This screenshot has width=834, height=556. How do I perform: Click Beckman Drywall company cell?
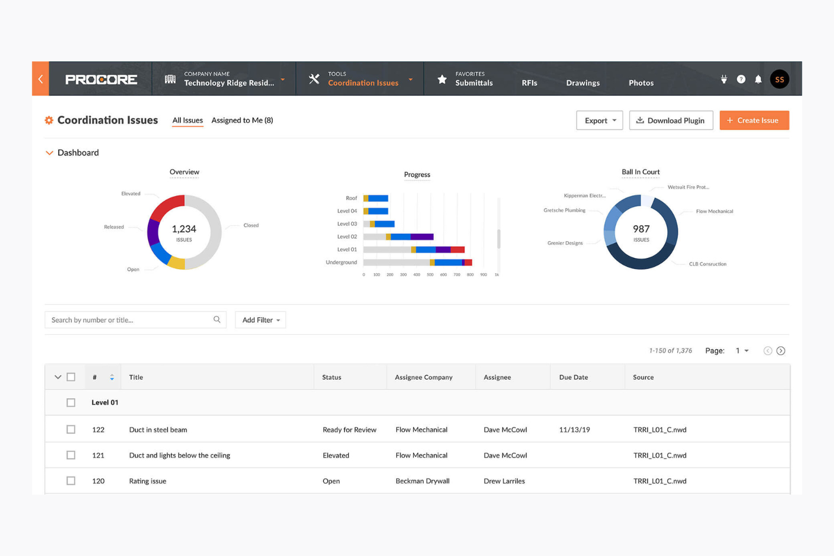[x=423, y=481]
